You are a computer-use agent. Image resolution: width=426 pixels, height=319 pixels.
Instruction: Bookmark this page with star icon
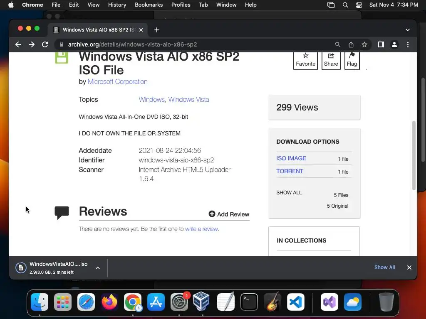(x=364, y=44)
